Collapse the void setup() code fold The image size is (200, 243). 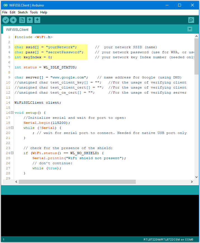pyautogui.click(x=12, y=112)
